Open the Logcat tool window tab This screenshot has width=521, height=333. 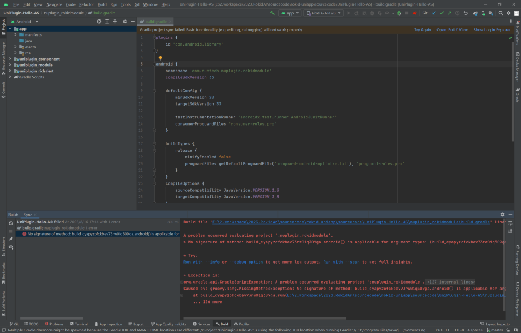pyautogui.click(x=136, y=324)
